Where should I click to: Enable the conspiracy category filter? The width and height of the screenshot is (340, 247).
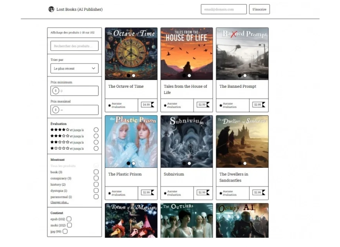[96, 178]
